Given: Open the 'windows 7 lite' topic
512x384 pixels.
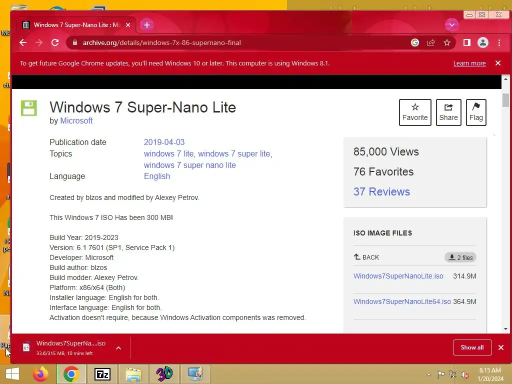Looking at the screenshot, I should coord(168,154).
